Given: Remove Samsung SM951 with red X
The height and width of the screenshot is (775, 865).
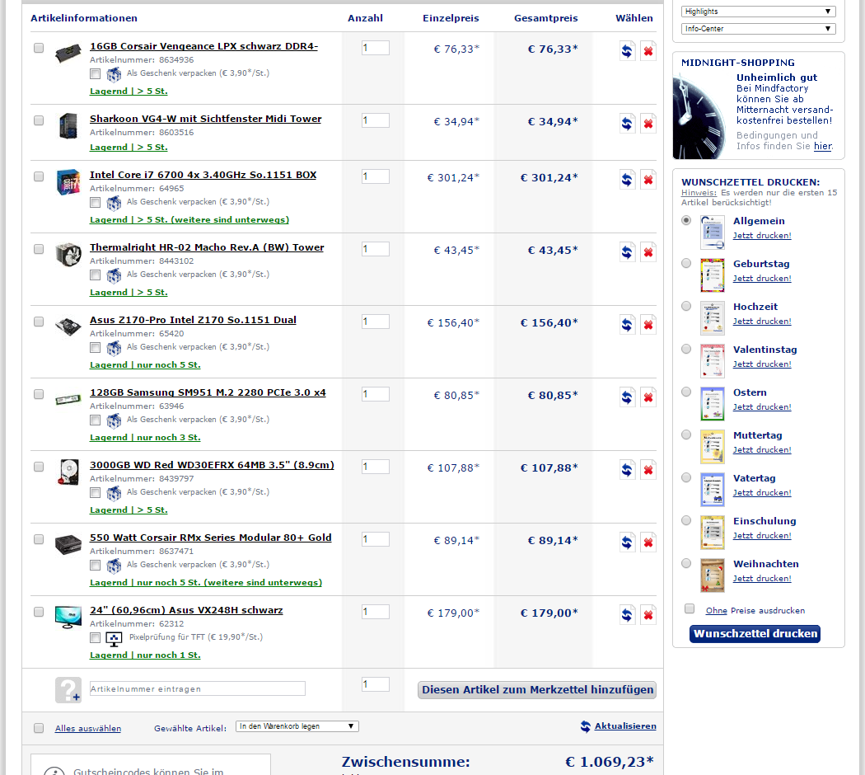Looking at the screenshot, I should [x=648, y=397].
